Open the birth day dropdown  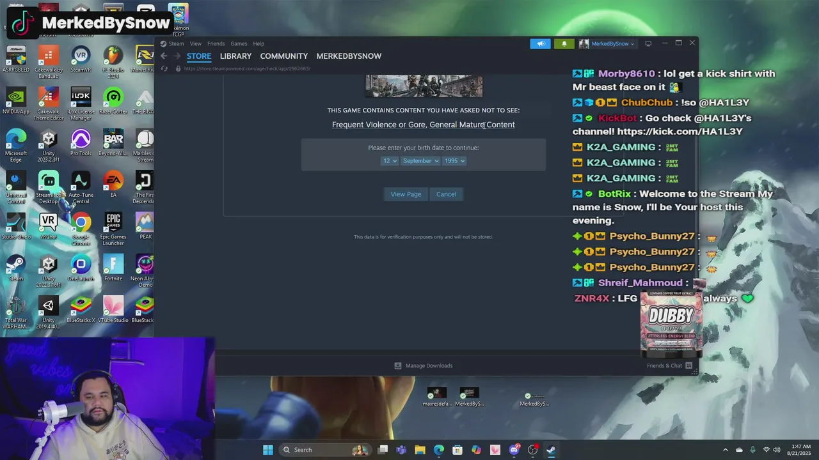pyautogui.click(x=390, y=161)
